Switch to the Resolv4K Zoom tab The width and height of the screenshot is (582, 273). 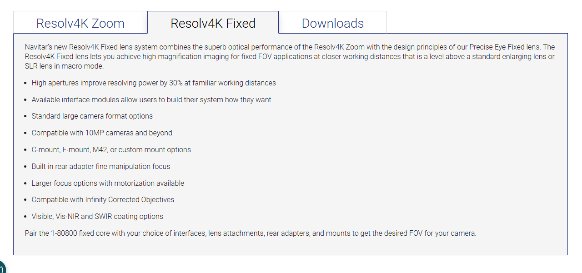(x=80, y=23)
